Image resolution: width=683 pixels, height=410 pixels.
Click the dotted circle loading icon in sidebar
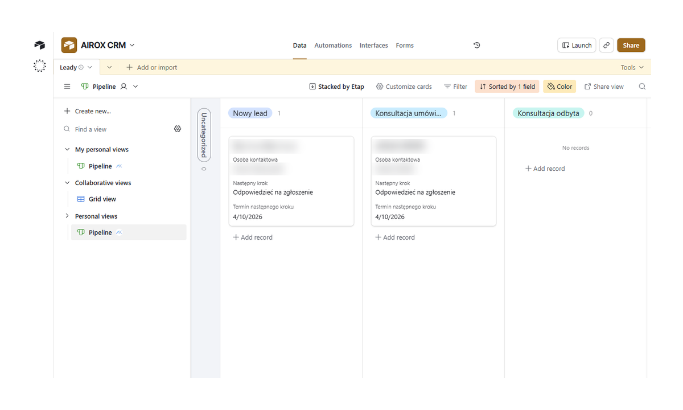pyautogui.click(x=39, y=66)
